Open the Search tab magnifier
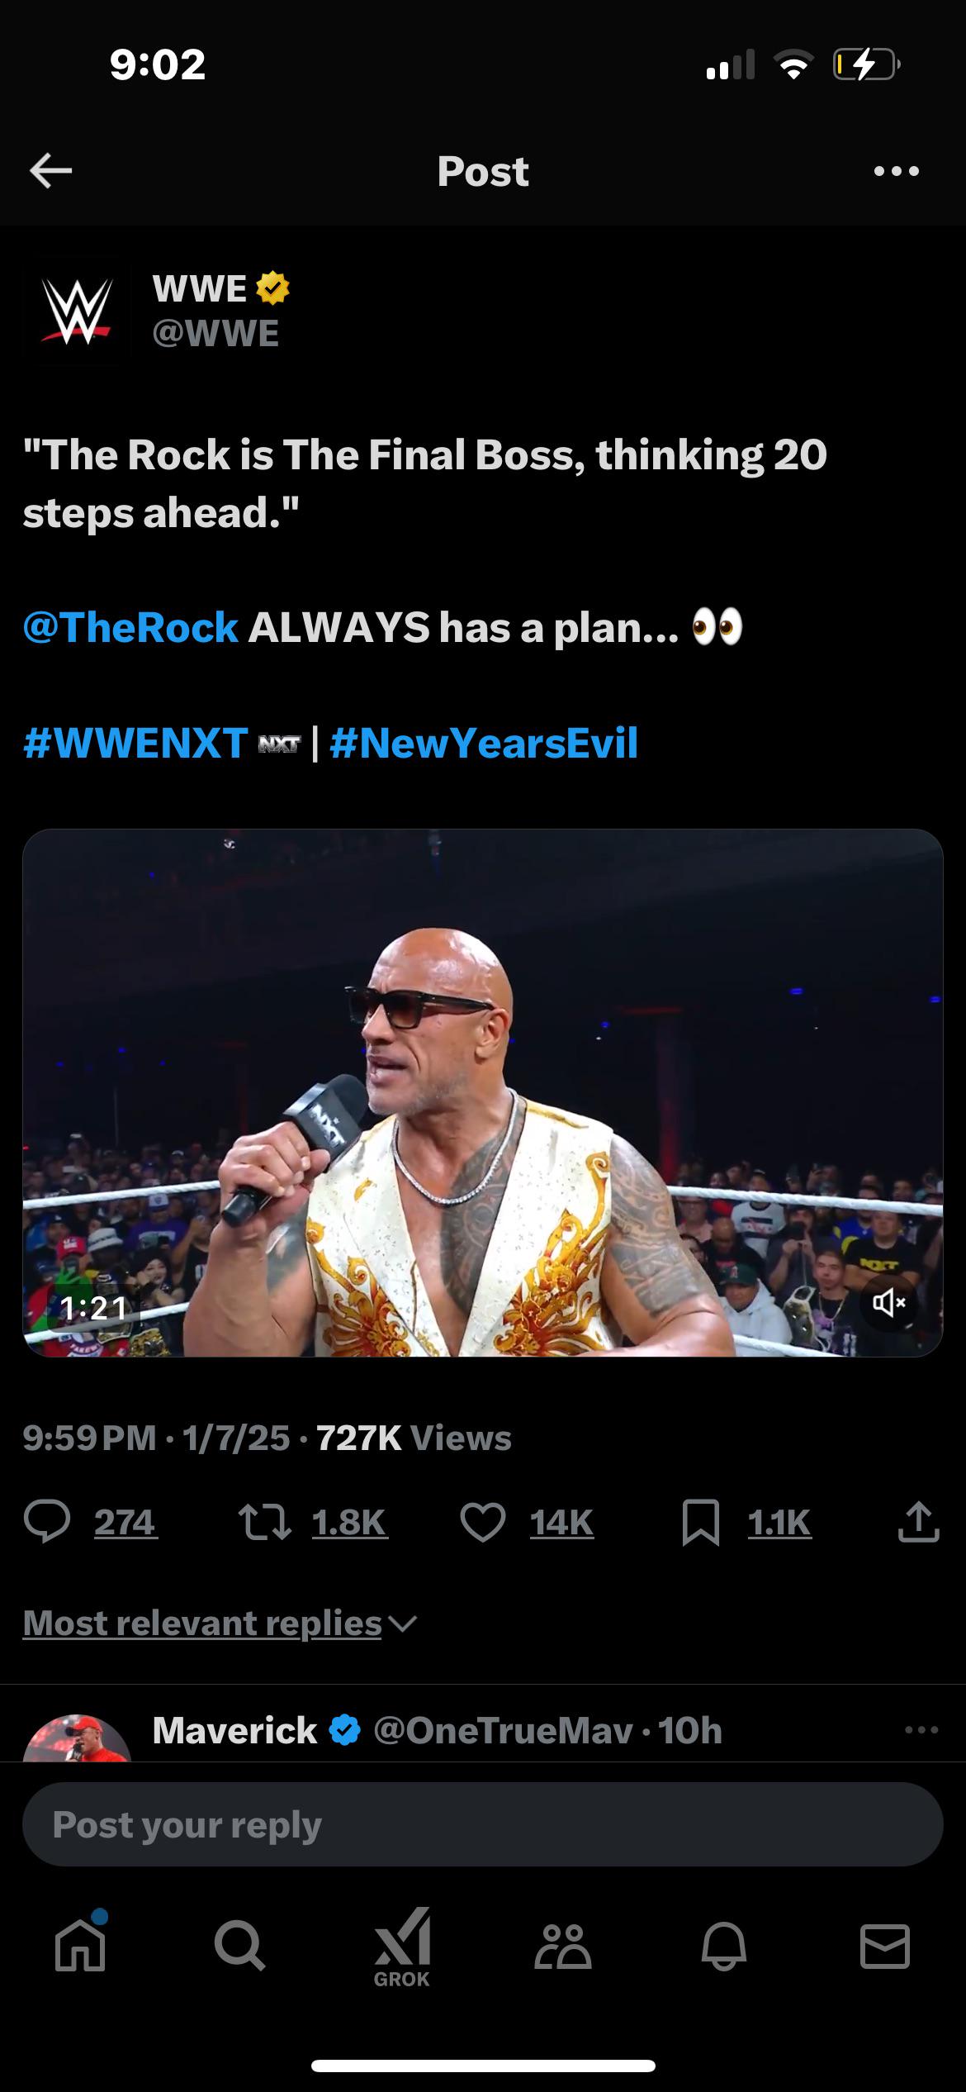Screen dimensions: 966x2092 (239, 1947)
